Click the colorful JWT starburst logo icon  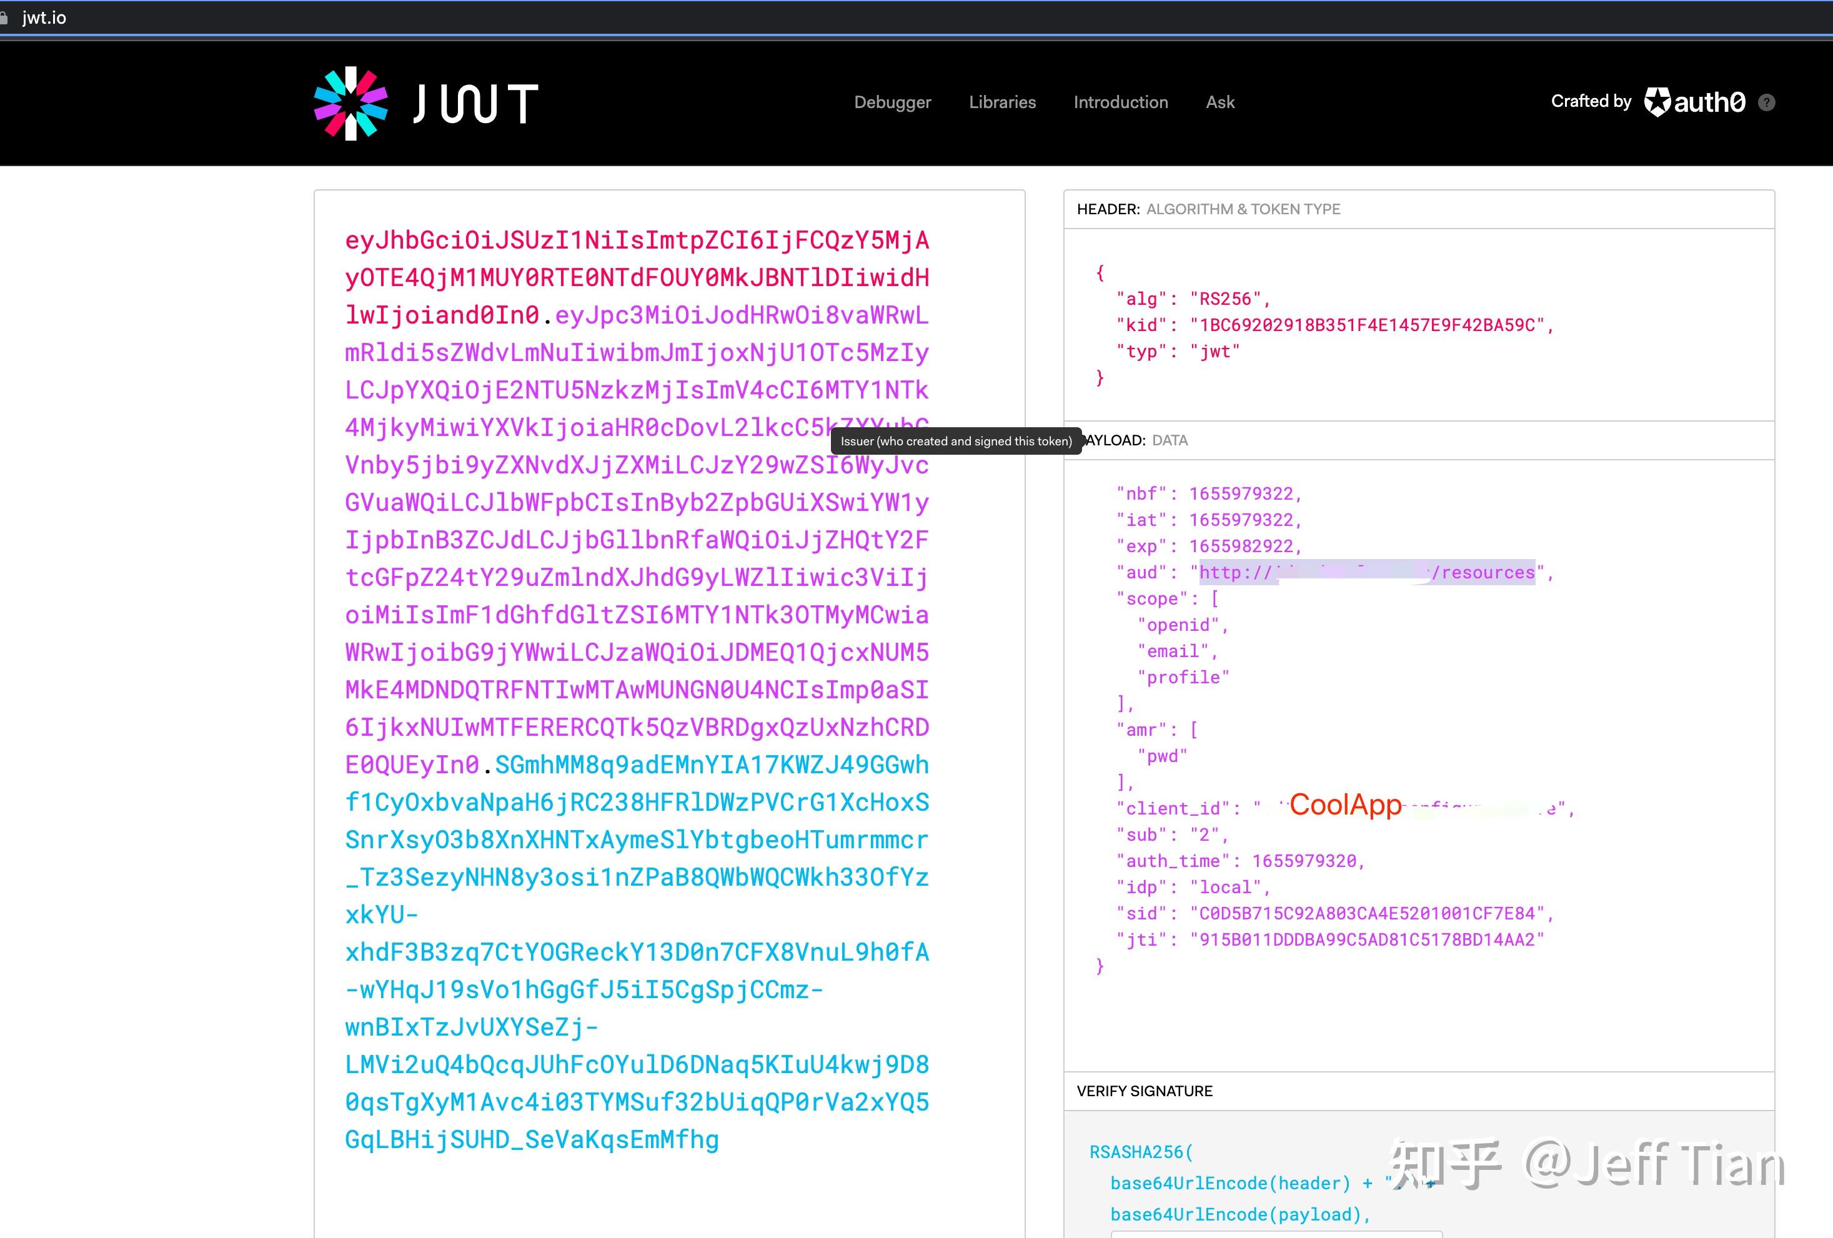pos(351,103)
